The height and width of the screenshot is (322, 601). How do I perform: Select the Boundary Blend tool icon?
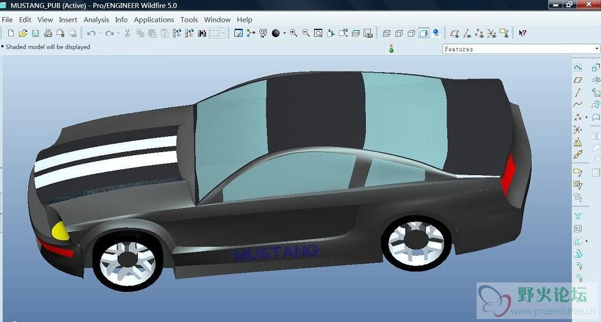596,104
